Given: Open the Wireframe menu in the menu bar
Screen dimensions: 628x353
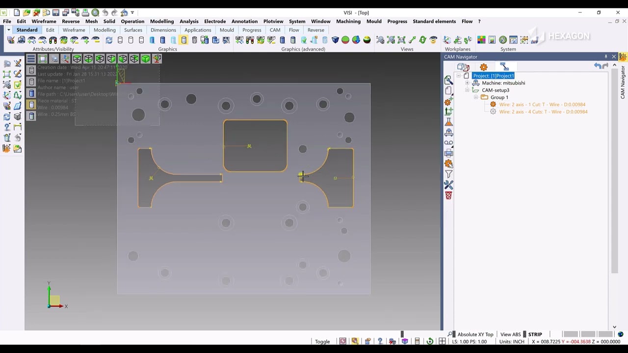Looking at the screenshot, I should pos(44,22).
